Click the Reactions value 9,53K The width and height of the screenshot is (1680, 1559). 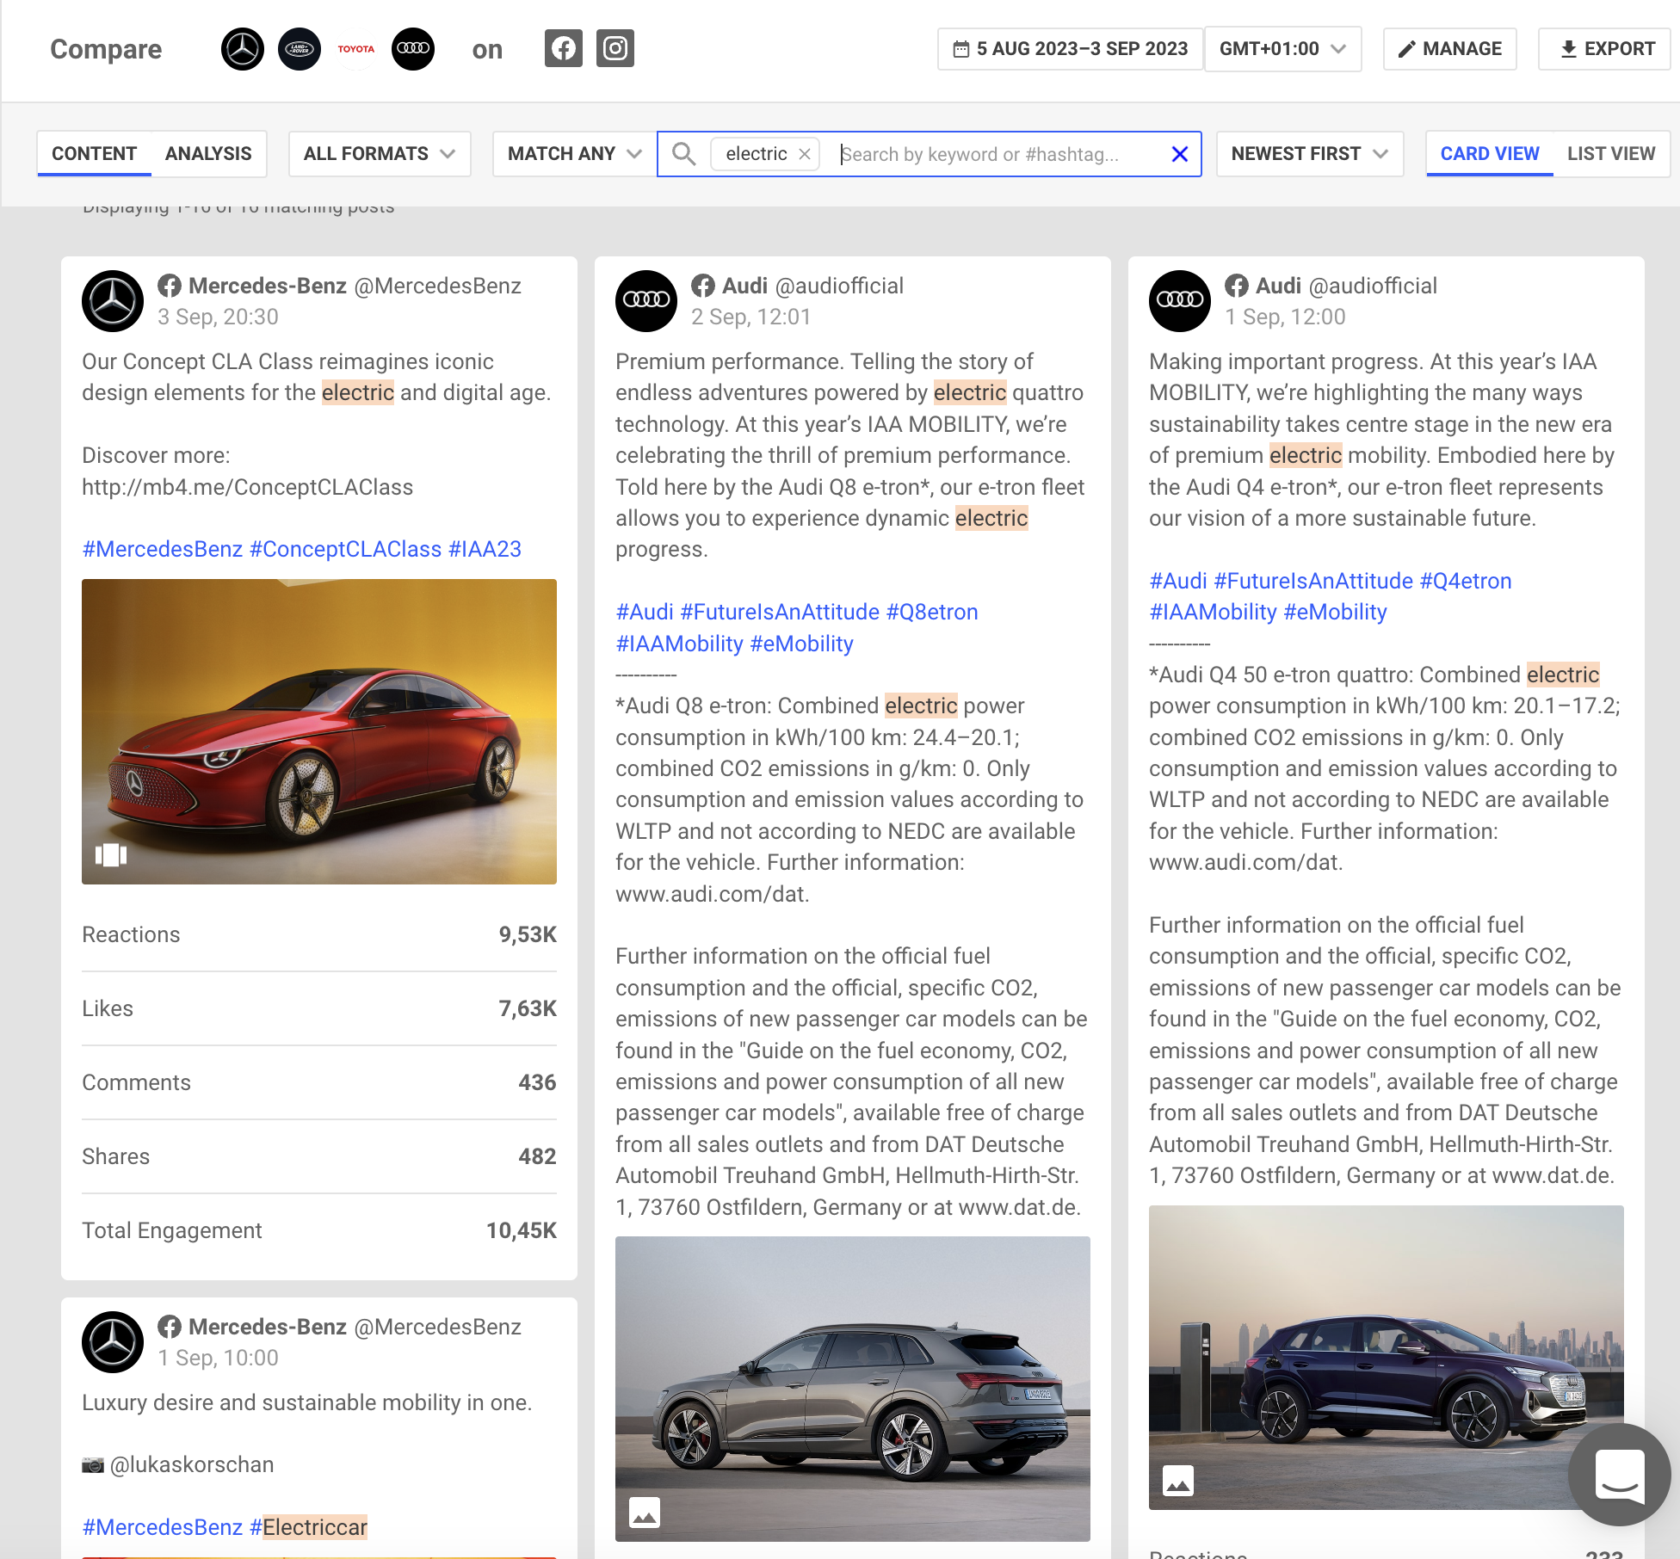pyautogui.click(x=528, y=934)
